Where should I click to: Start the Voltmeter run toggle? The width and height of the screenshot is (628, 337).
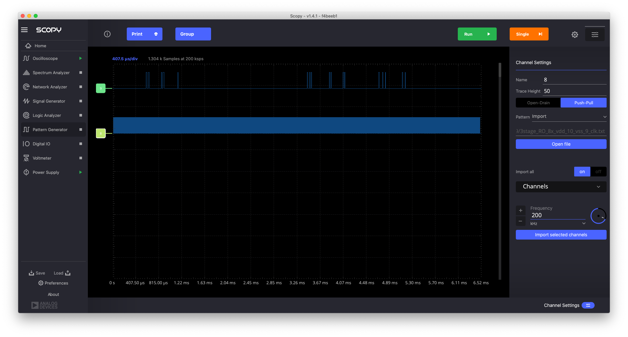click(81, 158)
